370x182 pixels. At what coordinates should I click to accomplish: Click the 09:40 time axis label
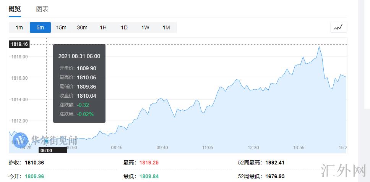[162, 148]
